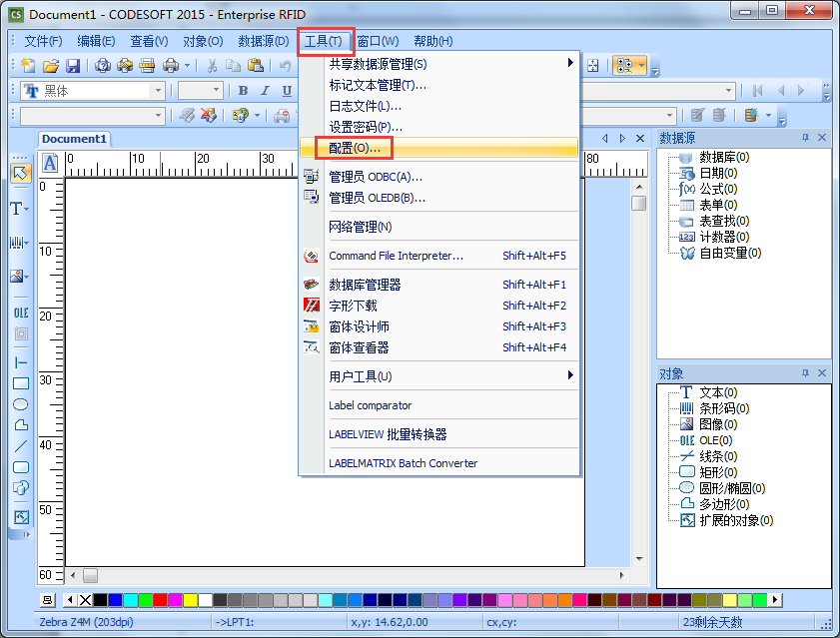Open the font name 黑体 dropdown
The height and width of the screenshot is (638, 840).
coord(158,91)
